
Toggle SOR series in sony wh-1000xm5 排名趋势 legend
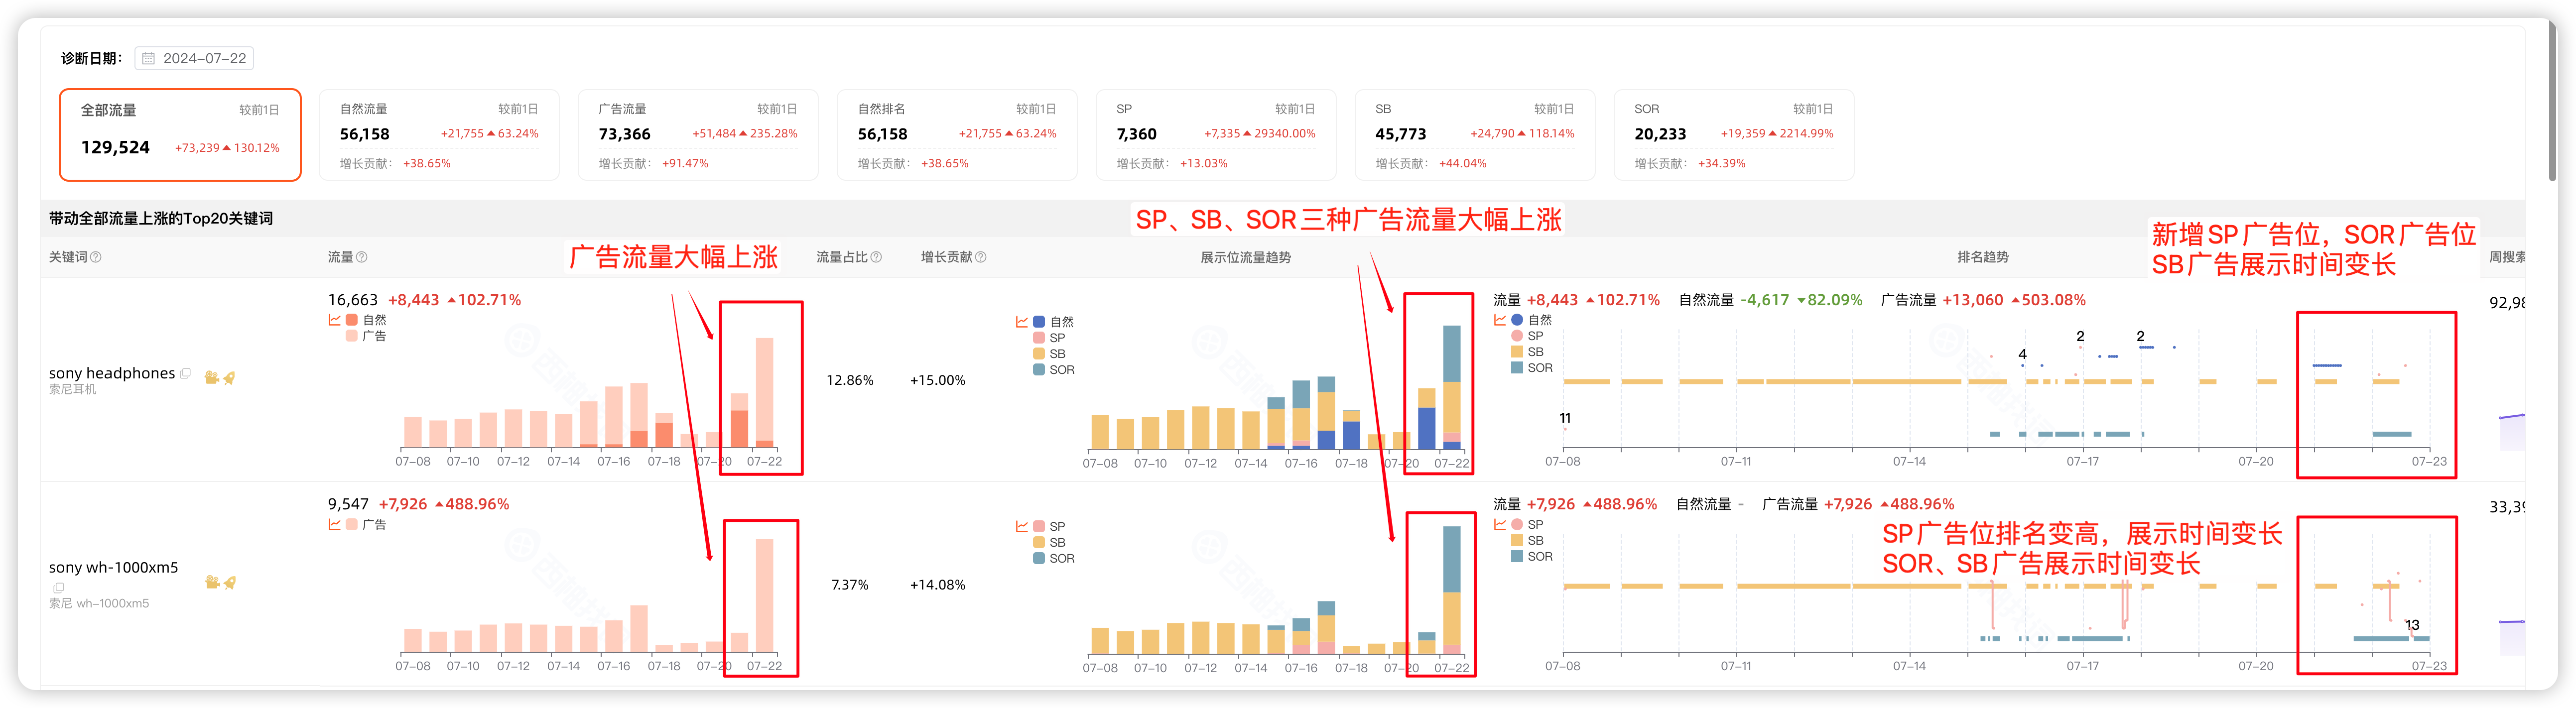coord(1532,556)
